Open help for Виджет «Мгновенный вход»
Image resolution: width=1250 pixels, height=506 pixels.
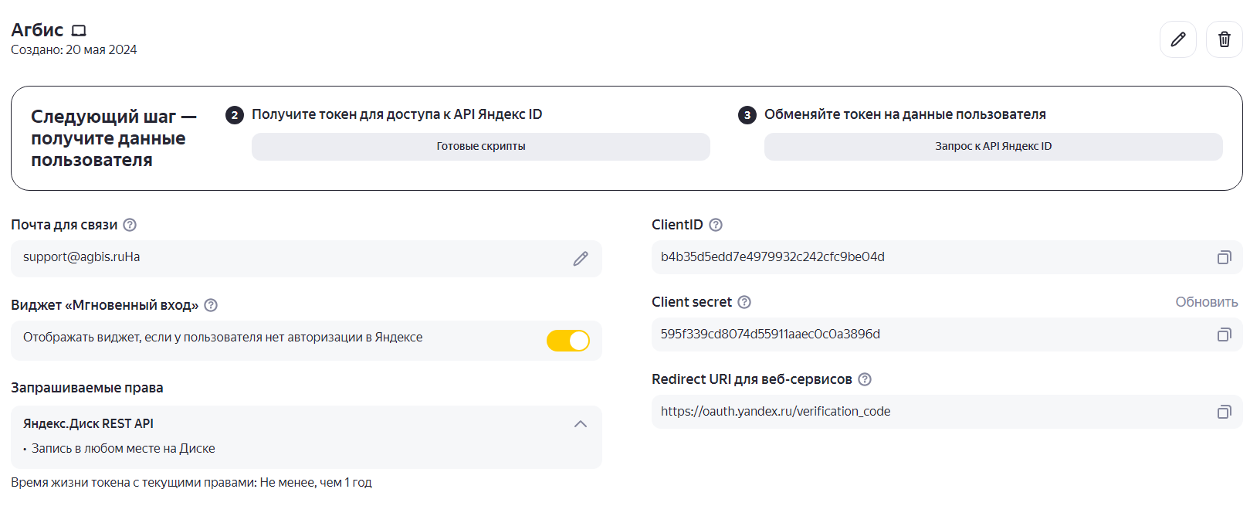coord(211,305)
